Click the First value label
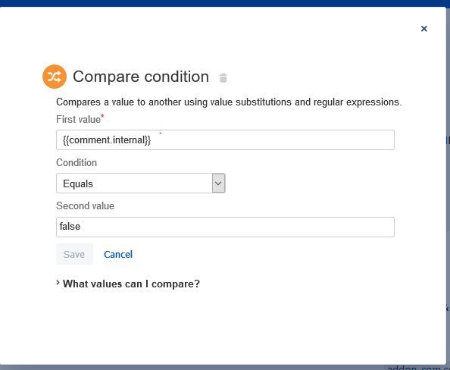The height and width of the screenshot is (370, 450). 78,119
